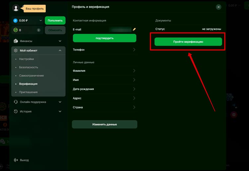Click the Адрес label
249x171 pixels.
77,98
